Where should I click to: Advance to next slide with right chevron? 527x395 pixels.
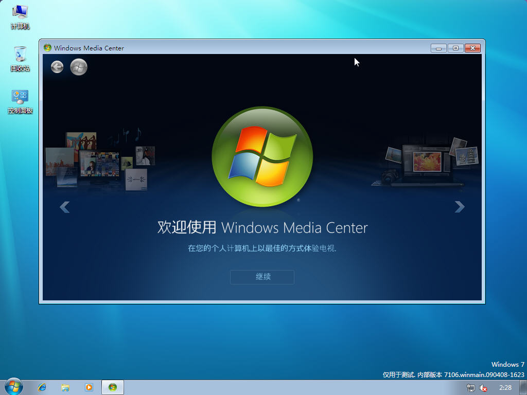click(x=460, y=207)
